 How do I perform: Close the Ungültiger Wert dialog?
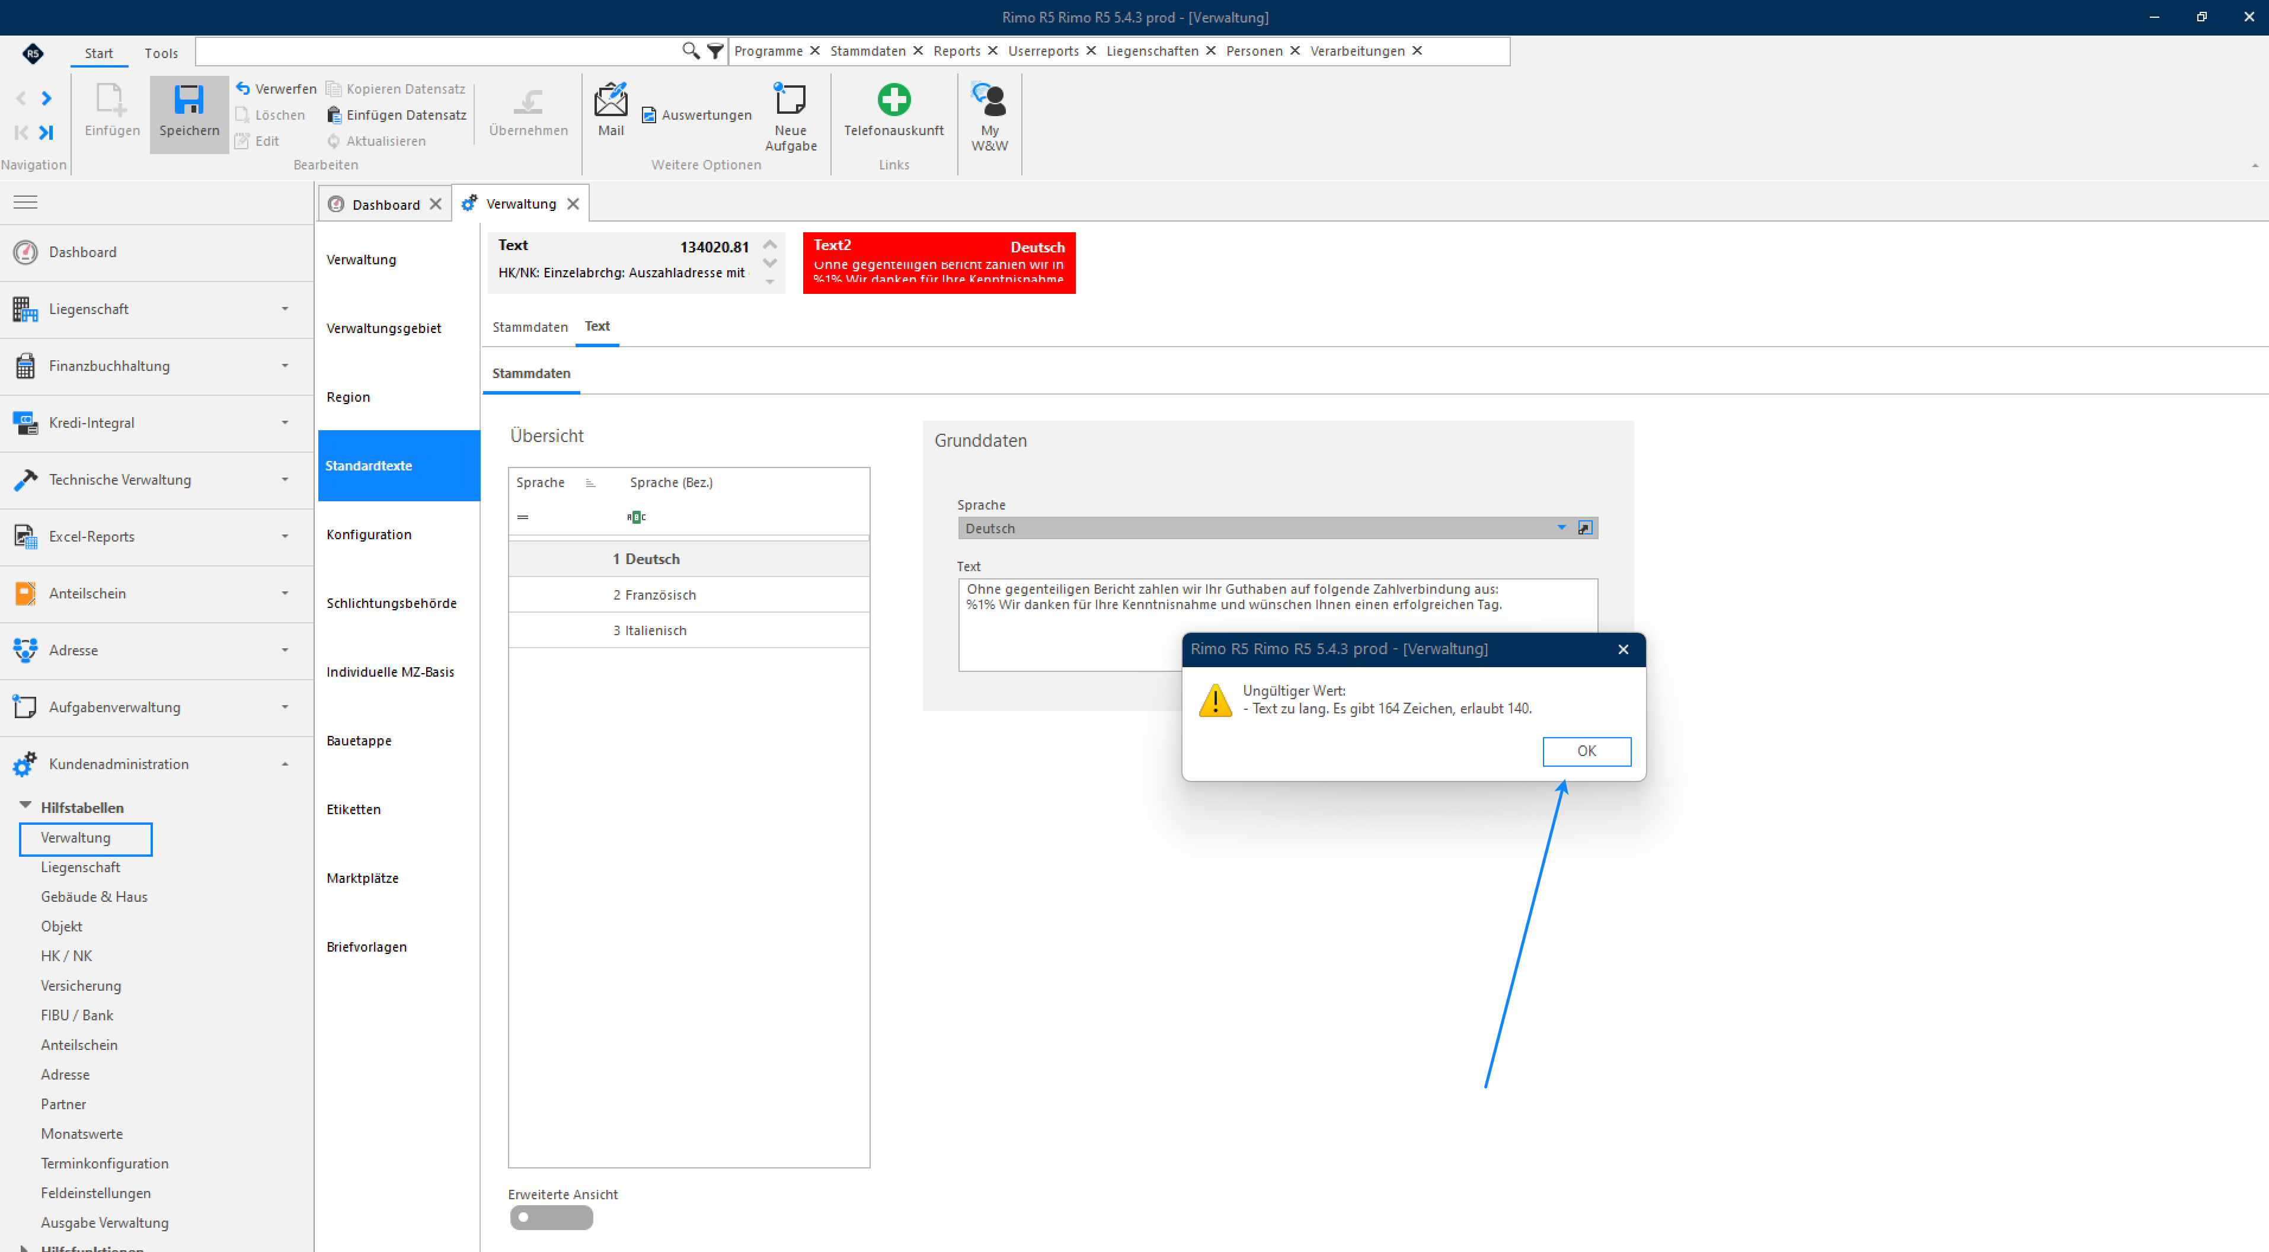[1624, 650]
